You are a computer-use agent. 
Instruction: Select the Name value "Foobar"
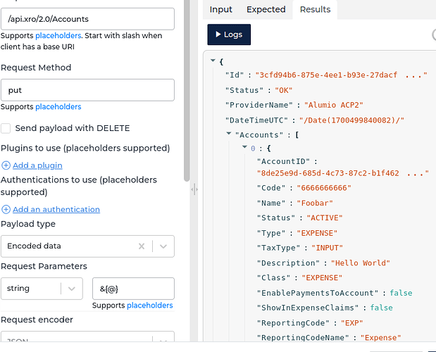click(x=315, y=203)
